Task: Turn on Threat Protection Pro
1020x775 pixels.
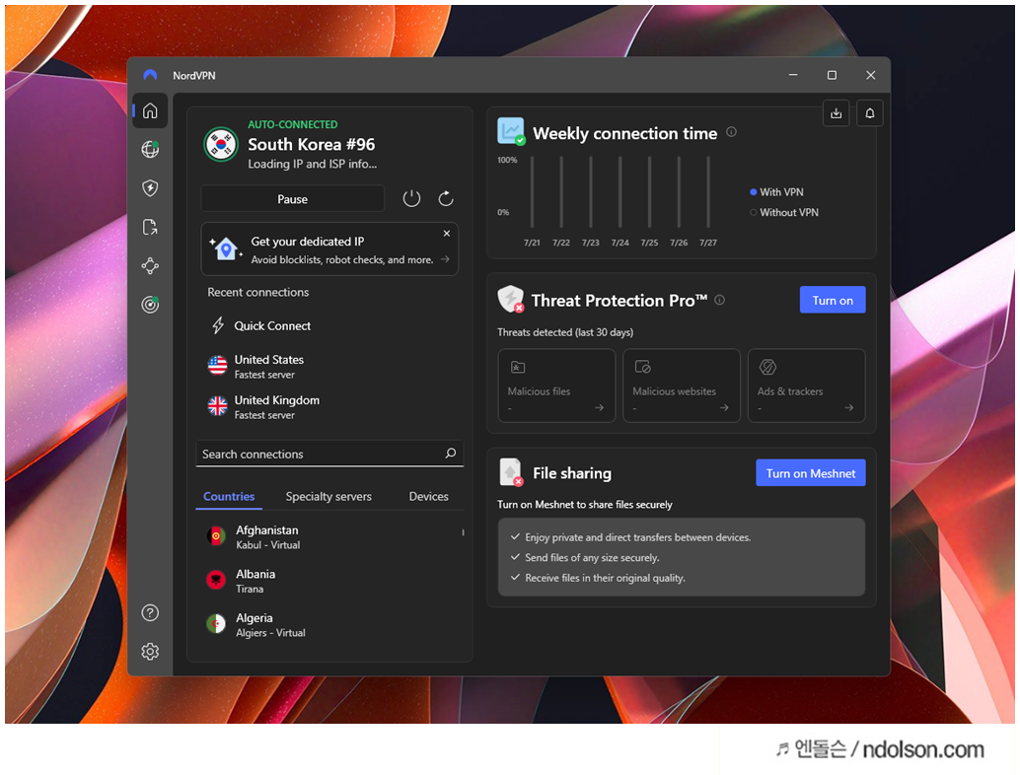Action: [833, 300]
